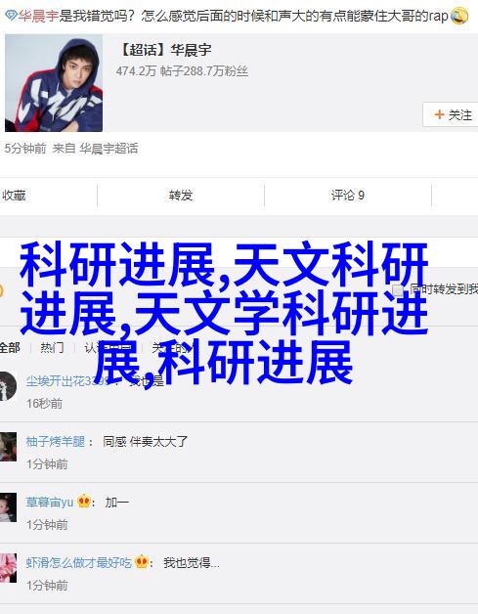The width and height of the screenshot is (478, 614).
Task: Filter comments by 热门
Action: [52, 347]
